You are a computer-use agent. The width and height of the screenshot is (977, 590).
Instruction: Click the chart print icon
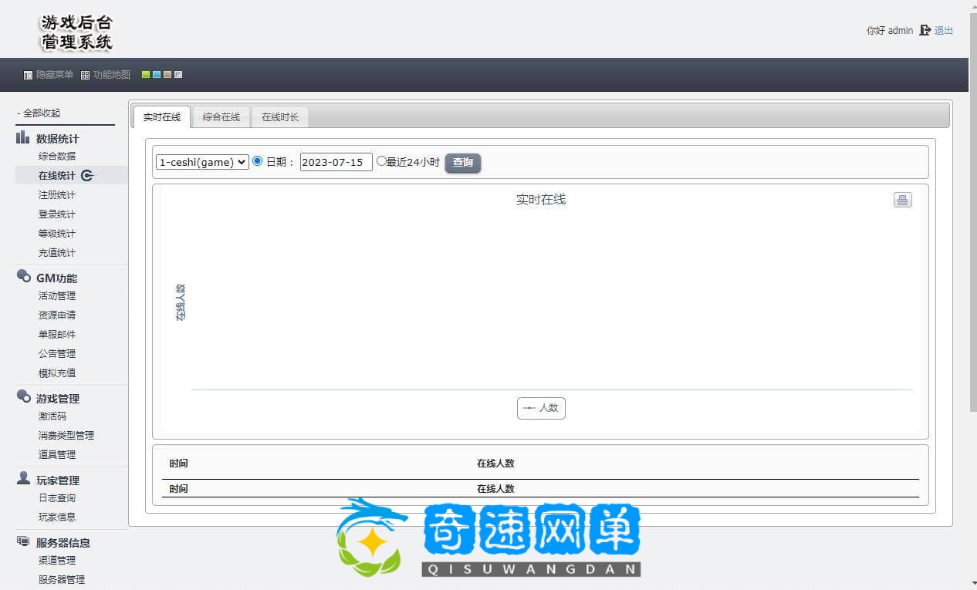coord(902,200)
